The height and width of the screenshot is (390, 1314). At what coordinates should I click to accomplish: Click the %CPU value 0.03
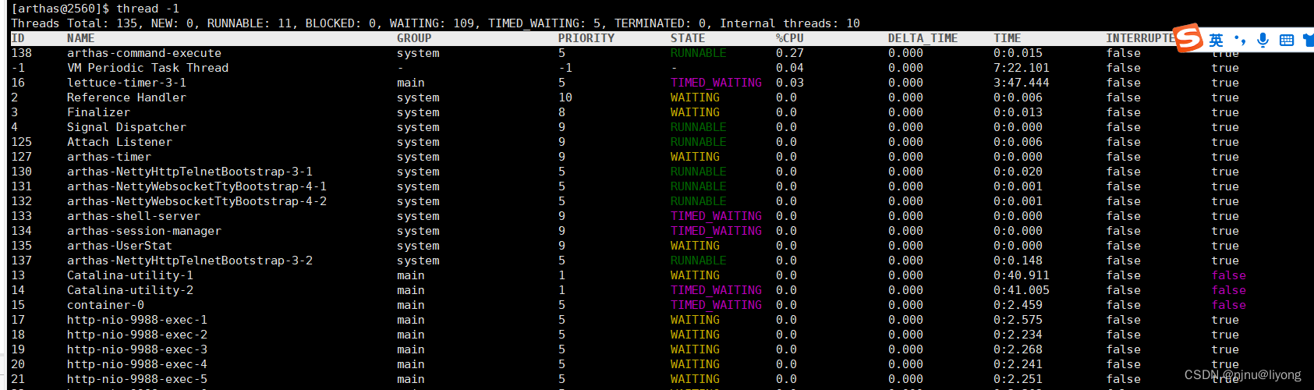[790, 83]
